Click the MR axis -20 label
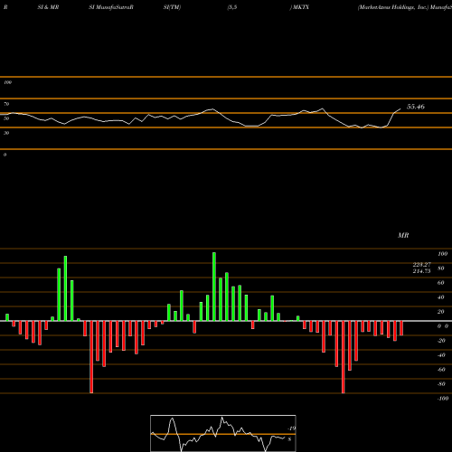 [x=441, y=341]
